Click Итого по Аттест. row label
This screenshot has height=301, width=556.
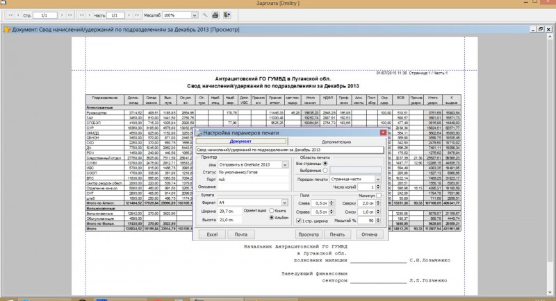(100, 203)
